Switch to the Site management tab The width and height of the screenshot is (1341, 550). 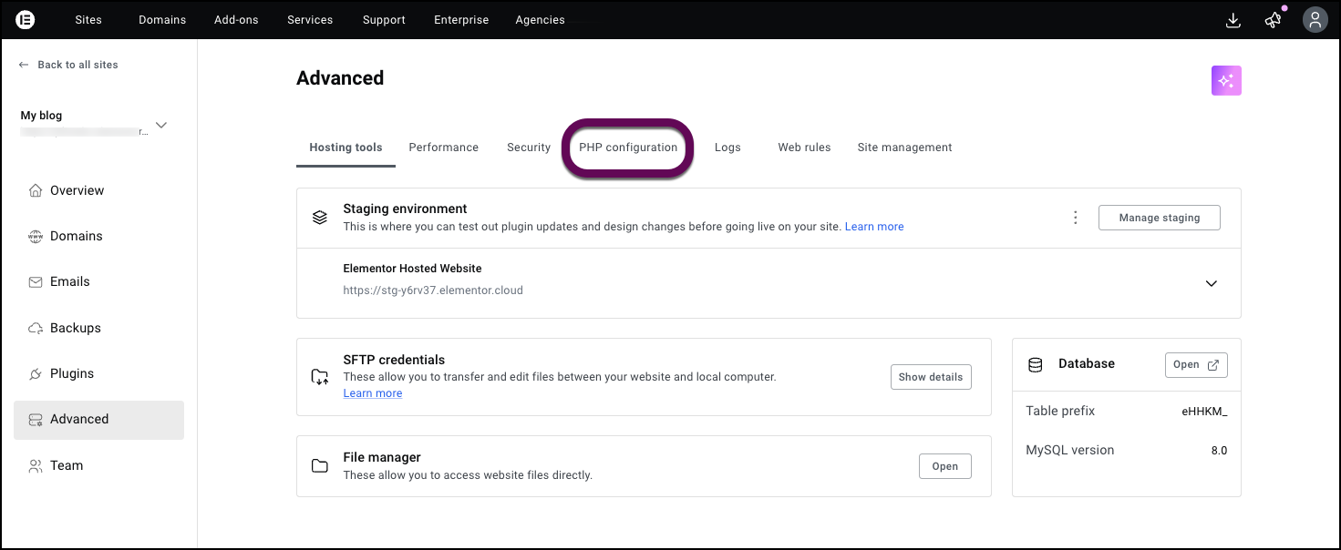(904, 148)
